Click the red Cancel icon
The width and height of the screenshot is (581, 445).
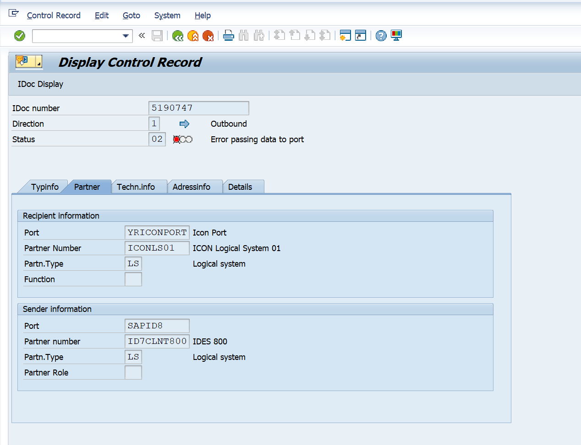coord(208,36)
